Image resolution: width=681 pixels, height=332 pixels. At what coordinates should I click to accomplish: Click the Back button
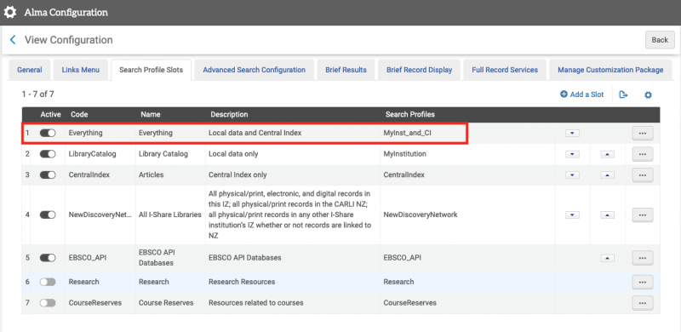pos(660,40)
